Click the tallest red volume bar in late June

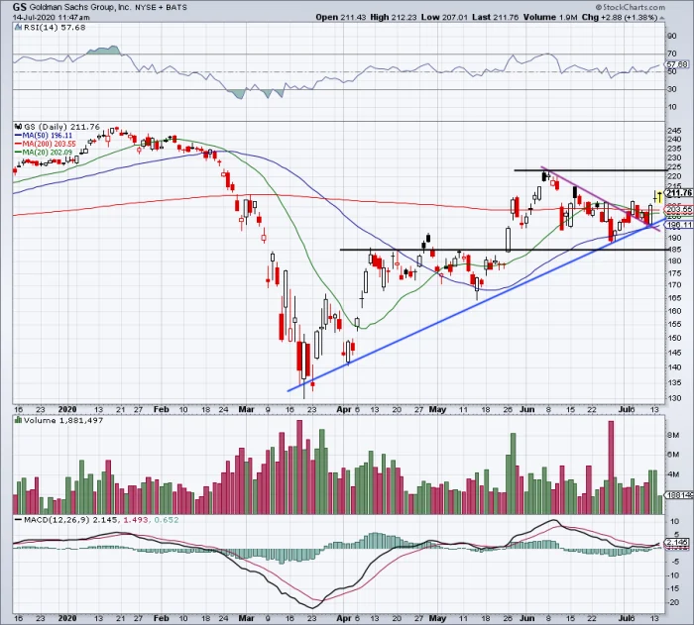[611, 468]
